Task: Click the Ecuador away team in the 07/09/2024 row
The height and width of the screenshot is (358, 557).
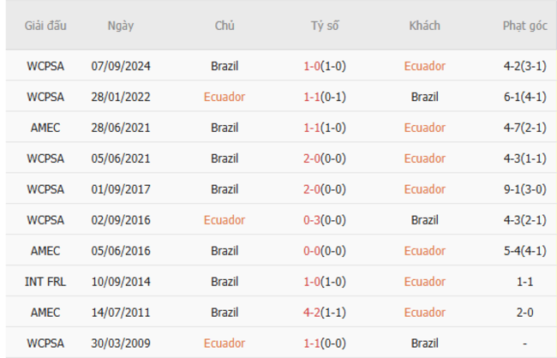Action: (x=424, y=65)
